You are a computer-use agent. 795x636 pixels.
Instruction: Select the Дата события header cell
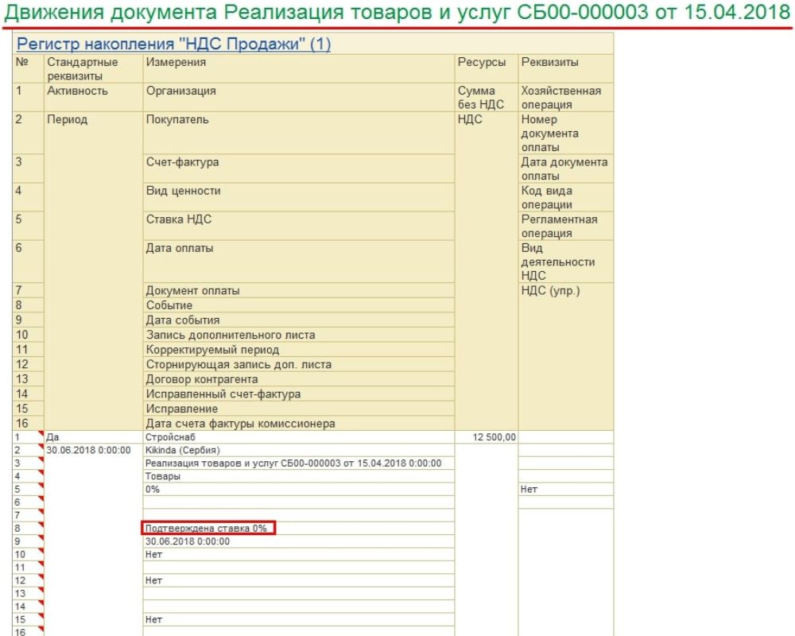point(299,320)
